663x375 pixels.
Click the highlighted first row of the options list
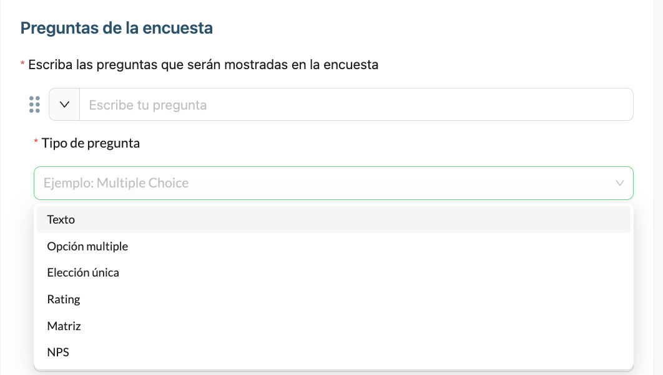[x=333, y=220]
